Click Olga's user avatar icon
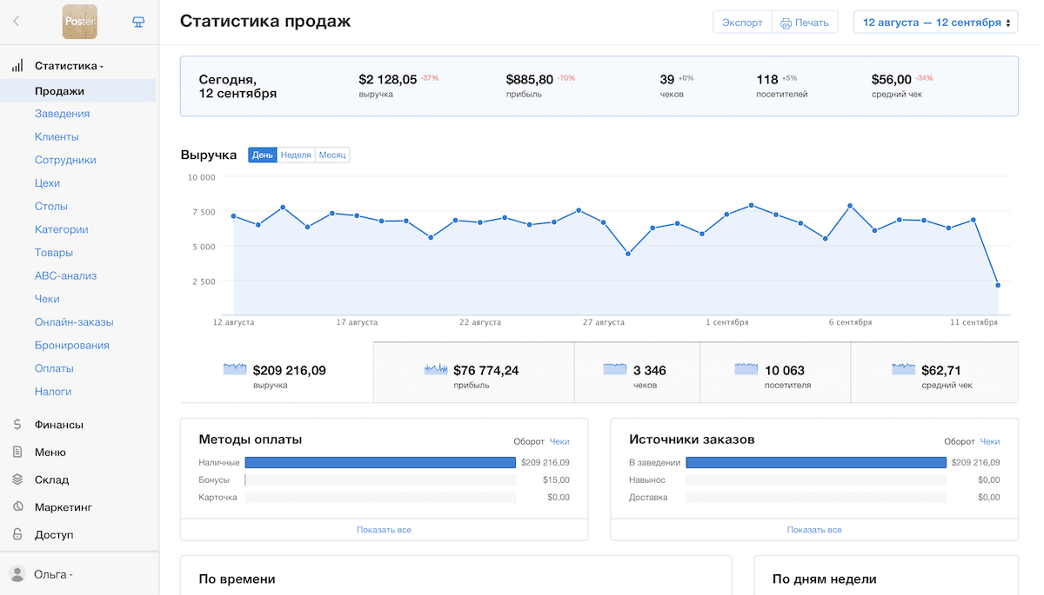Viewport: 1044px width, 595px height. click(x=17, y=574)
